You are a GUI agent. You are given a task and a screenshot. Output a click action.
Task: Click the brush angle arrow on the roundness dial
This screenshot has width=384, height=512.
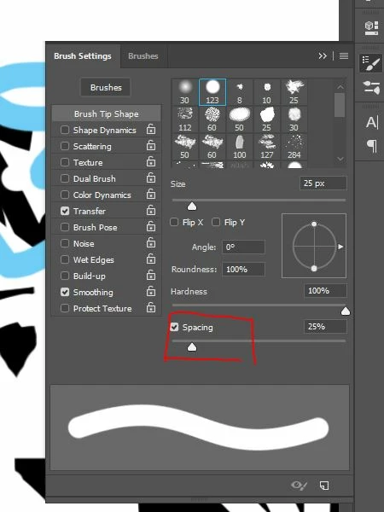tap(340, 247)
